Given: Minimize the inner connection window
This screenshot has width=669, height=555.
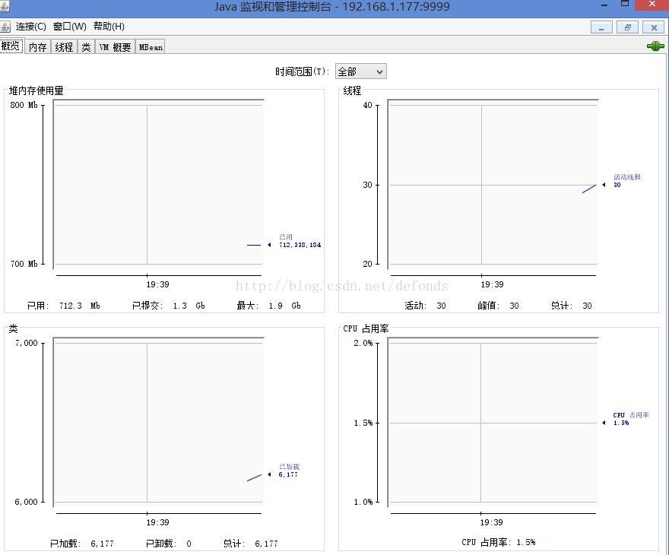Looking at the screenshot, I should (601, 27).
